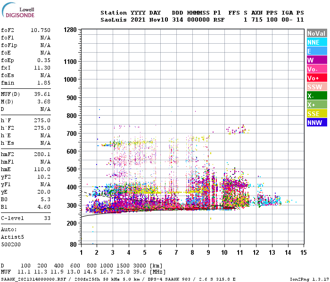Image resolution: width=330 pixels, height=282 pixels.
Task: Click the fmin value 1.85
Action: (x=44, y=83)
